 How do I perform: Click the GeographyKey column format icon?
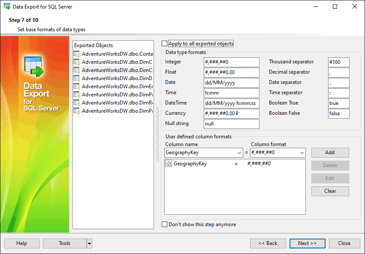pos(169,164)
